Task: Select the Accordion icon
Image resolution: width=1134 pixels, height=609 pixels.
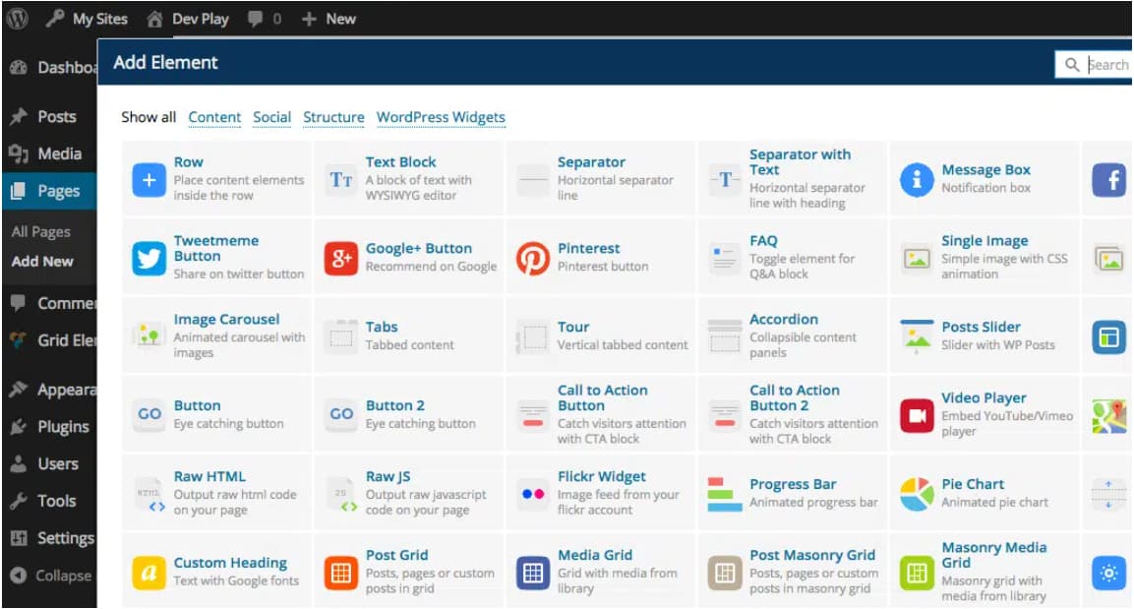Action: [725, 336]
